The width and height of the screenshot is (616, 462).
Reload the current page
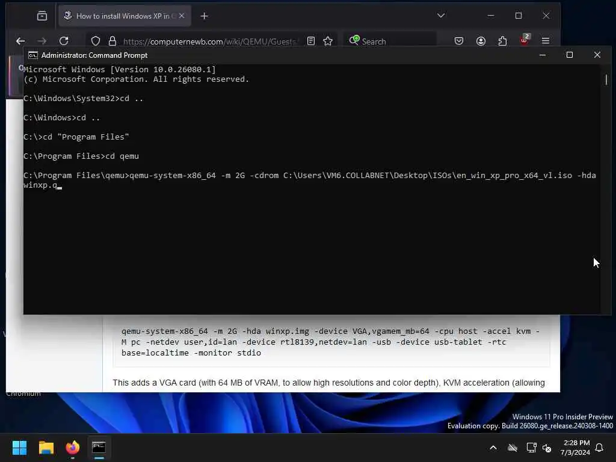tap(64, 41)
